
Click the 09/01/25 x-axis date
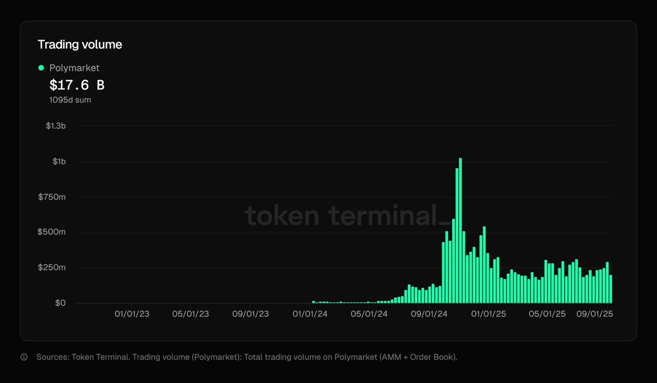(x=595, y=314)
